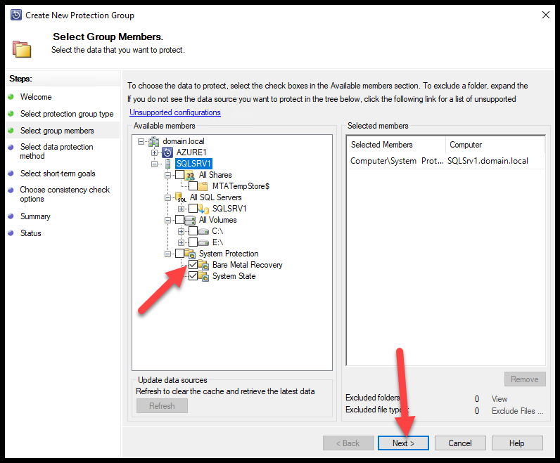The height and width of the screenshot is (463, 560).
Task: Click the All SQL Servers database icon
Action: pos(180,197)
